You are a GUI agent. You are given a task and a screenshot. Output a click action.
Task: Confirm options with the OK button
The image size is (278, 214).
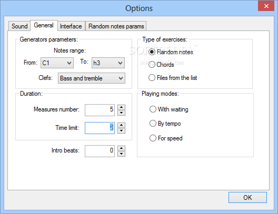click(247, 197)
